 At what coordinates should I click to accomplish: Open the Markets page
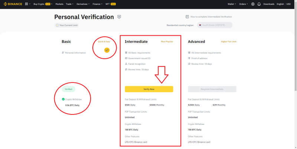click(x=59, y=4)
